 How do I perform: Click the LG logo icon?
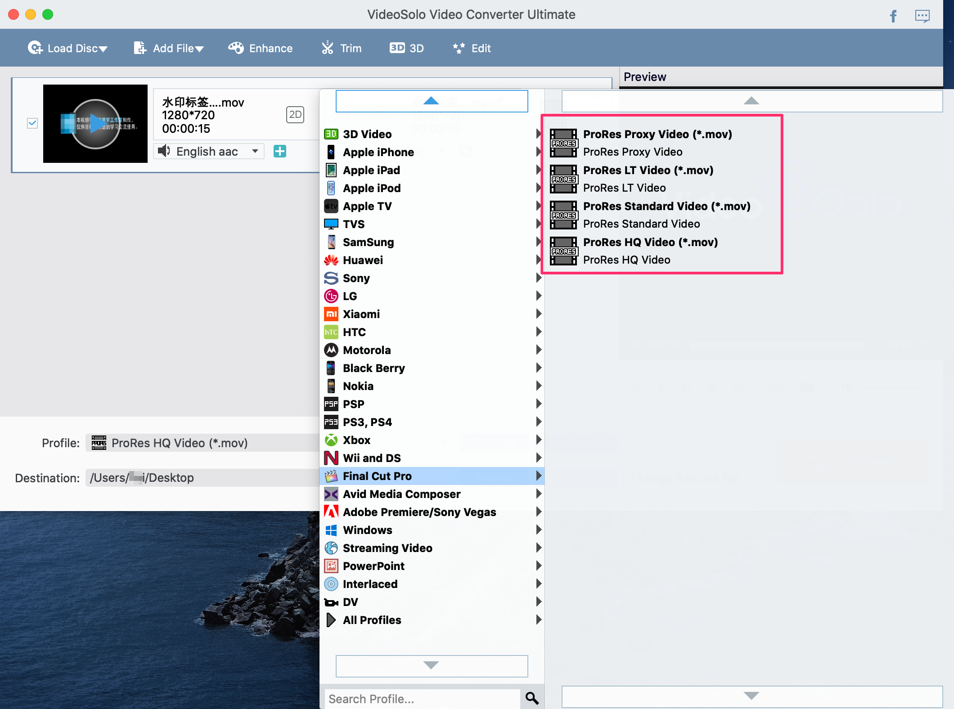331,296
